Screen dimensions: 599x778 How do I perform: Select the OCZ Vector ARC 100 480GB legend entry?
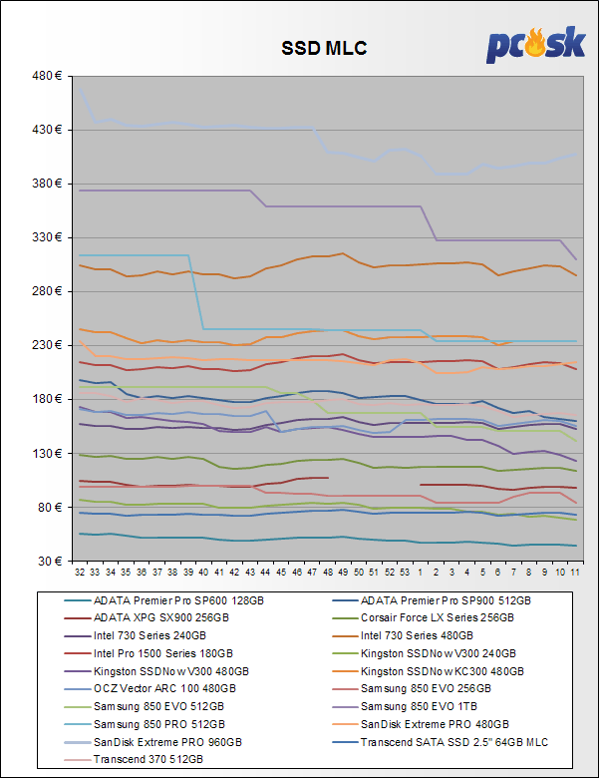[150, 688]
